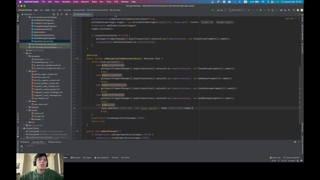Open the device selector dropdown
The image size is (320, 180).
point(237,10)
